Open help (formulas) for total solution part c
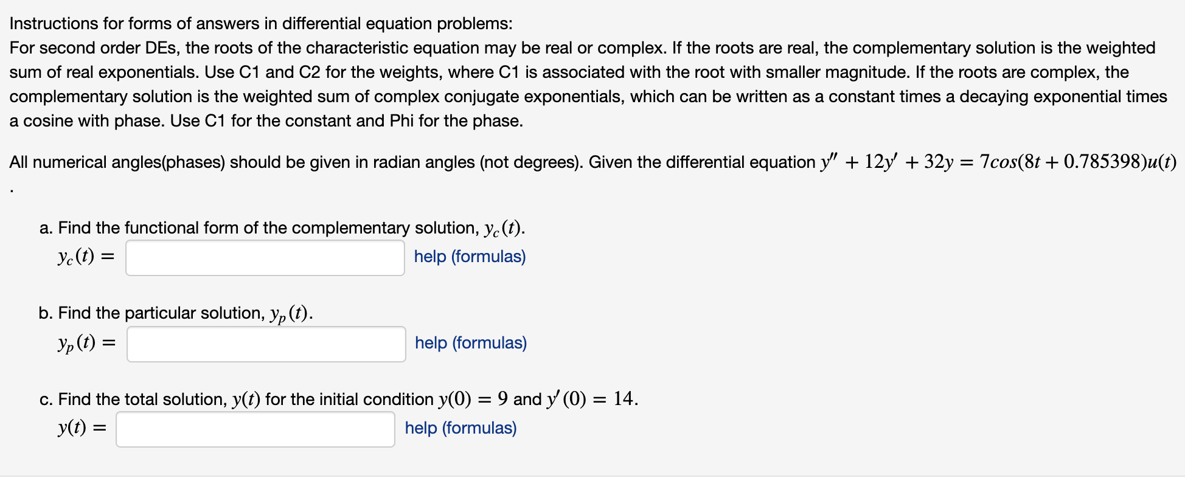Screen dimensions: 1185x478 (459, 429)
